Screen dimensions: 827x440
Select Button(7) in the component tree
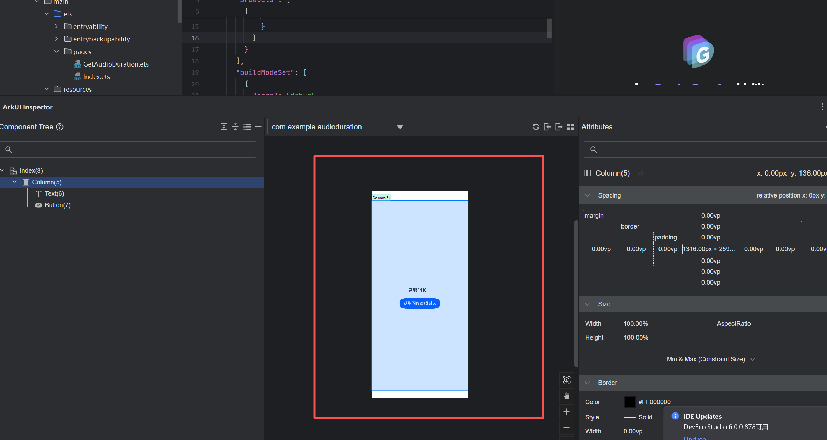(58, 205)
